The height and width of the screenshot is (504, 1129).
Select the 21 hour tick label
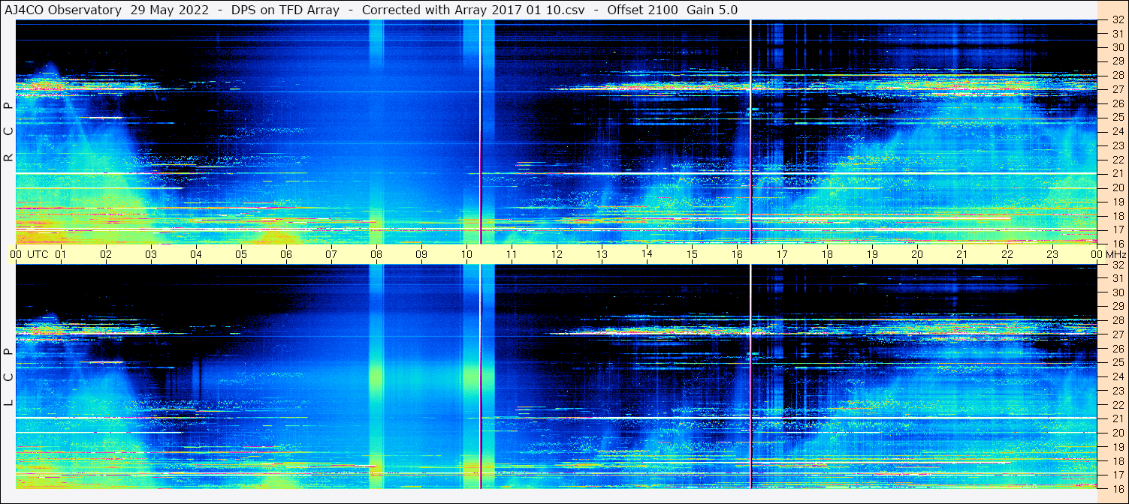point(962,254)
